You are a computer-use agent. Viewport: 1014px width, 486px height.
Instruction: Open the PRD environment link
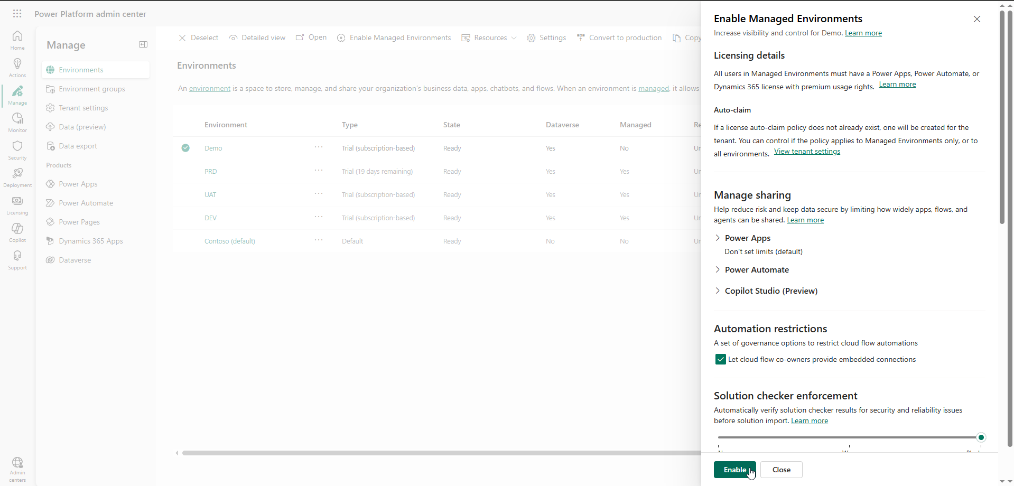click(211, 171)
